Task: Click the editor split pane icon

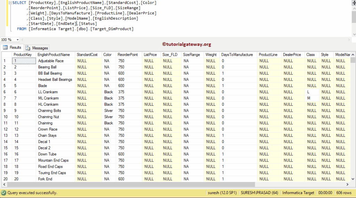Action: click(x=354, y=2)
